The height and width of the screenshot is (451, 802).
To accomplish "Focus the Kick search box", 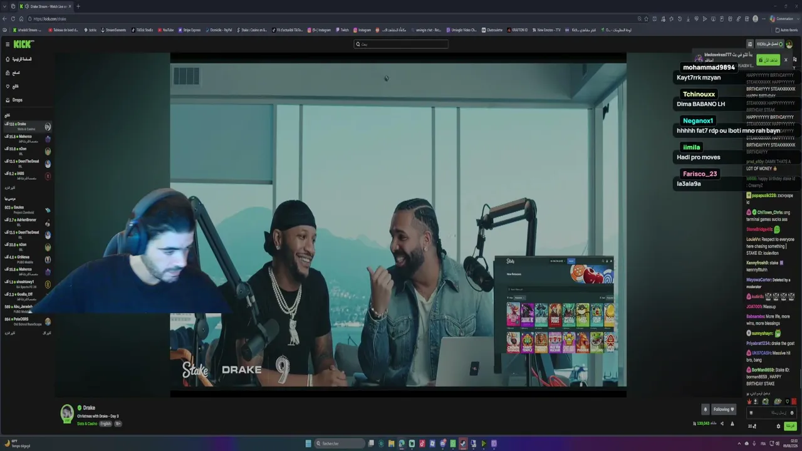I will point(401,44).
